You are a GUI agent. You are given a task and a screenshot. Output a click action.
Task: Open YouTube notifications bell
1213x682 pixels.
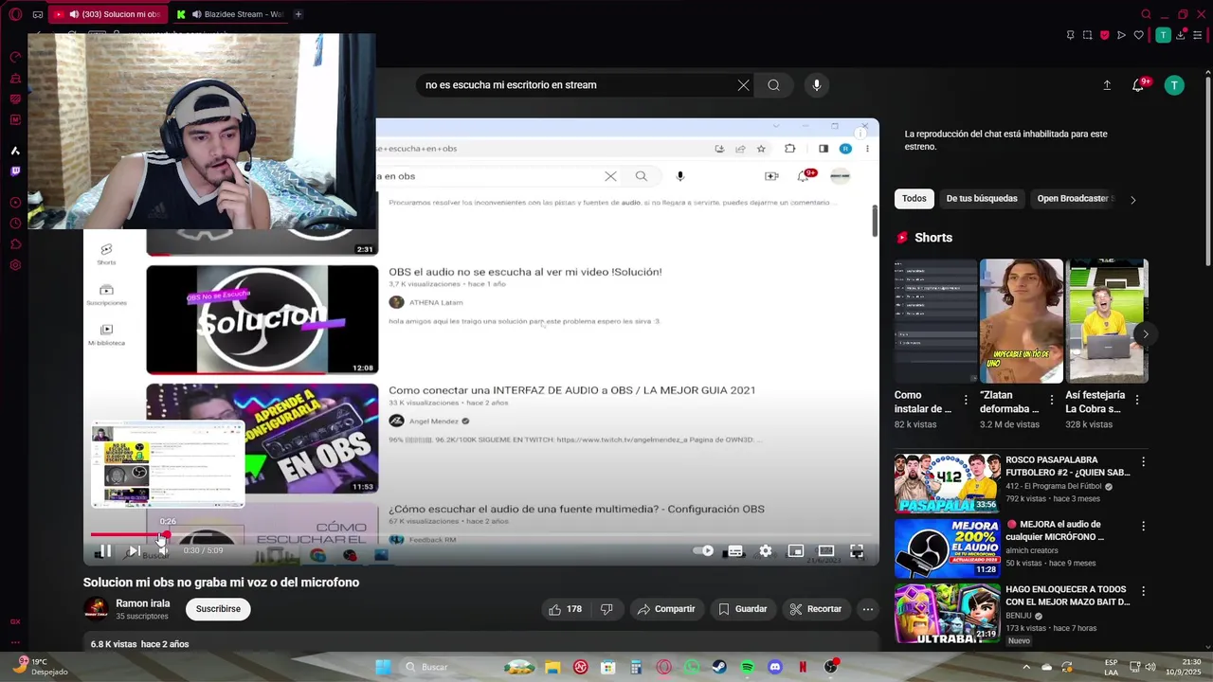click(1138, 85)
